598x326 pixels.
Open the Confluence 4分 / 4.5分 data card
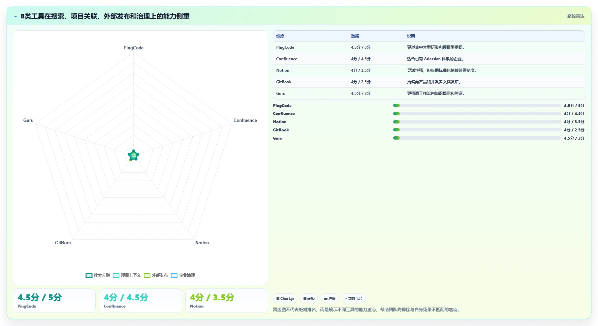click(x=141, y=301)
